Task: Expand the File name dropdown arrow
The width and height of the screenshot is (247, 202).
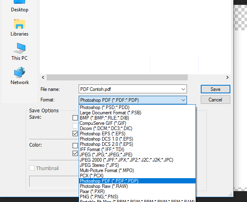Action: (183, 89)
